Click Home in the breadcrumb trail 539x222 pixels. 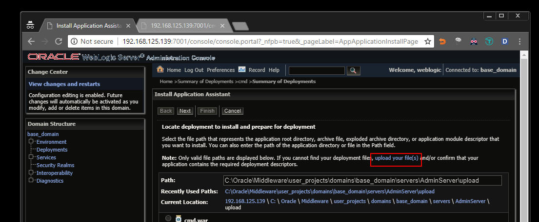(166, 82)
